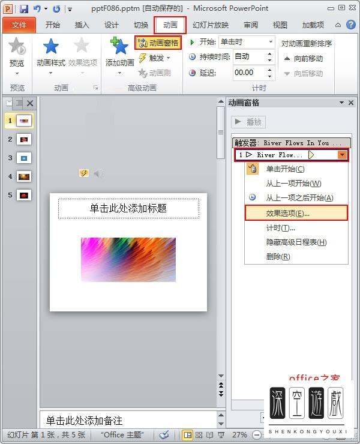Open 动画窗格 pane options dropdown arrow
The height and width of the screenshot is (444, 360).
pos(341,103)
